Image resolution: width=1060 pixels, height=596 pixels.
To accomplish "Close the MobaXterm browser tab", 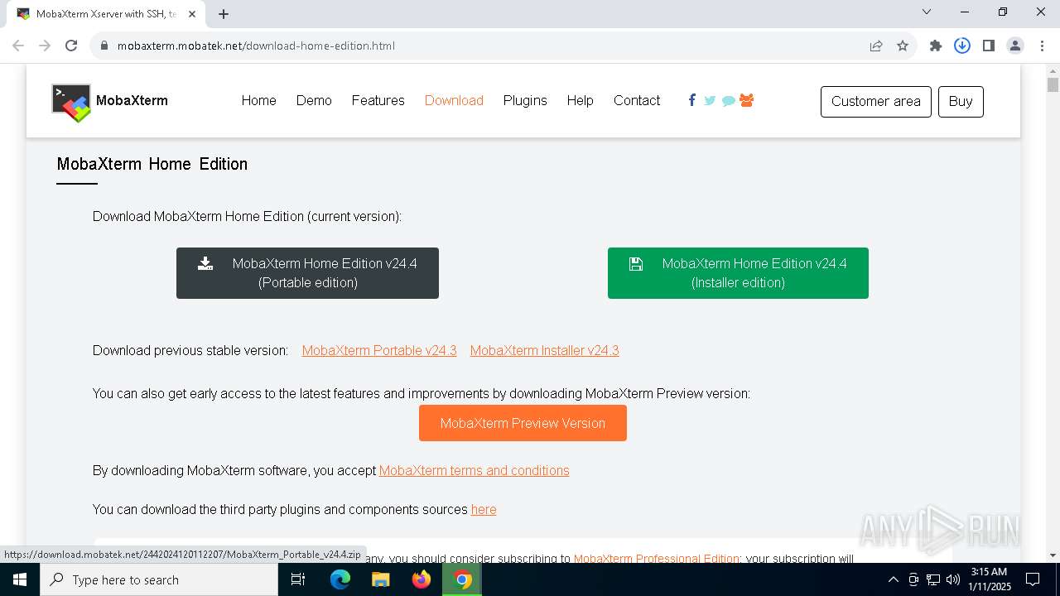I will [193, 14].
